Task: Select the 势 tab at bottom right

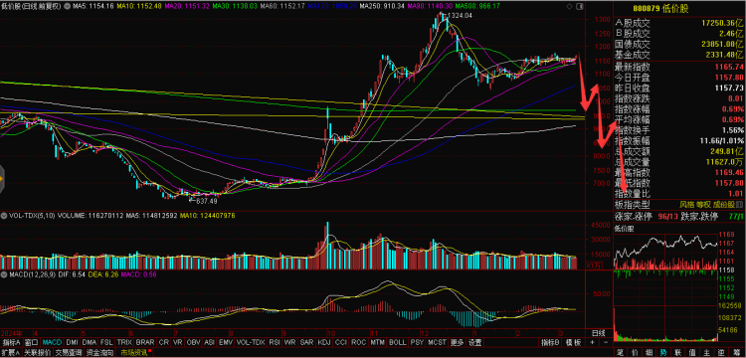Action: point(663,353)
